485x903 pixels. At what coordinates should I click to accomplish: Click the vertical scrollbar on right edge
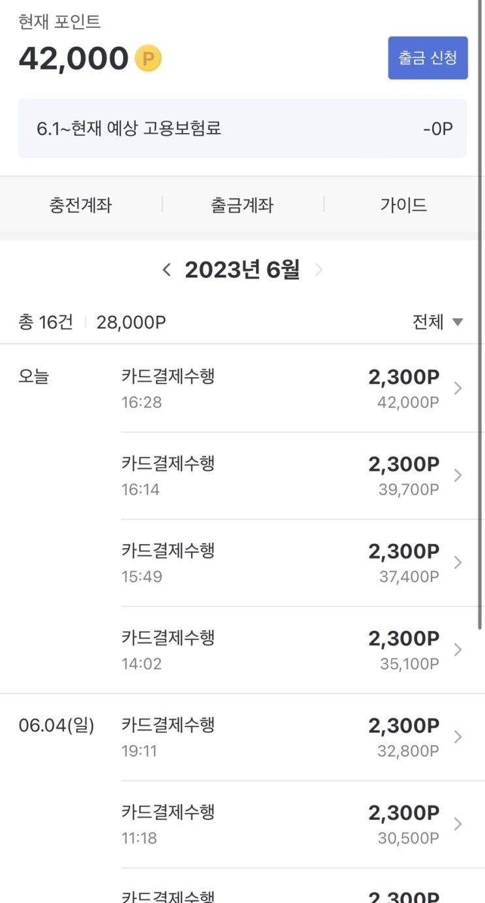tap(480, 313)
